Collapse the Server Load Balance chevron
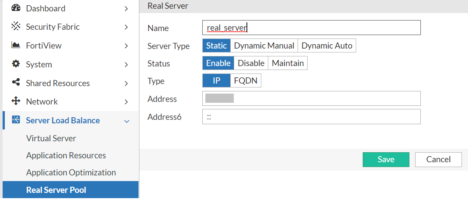Viewport: 468px width, 199px height. (x=127, y=121)
